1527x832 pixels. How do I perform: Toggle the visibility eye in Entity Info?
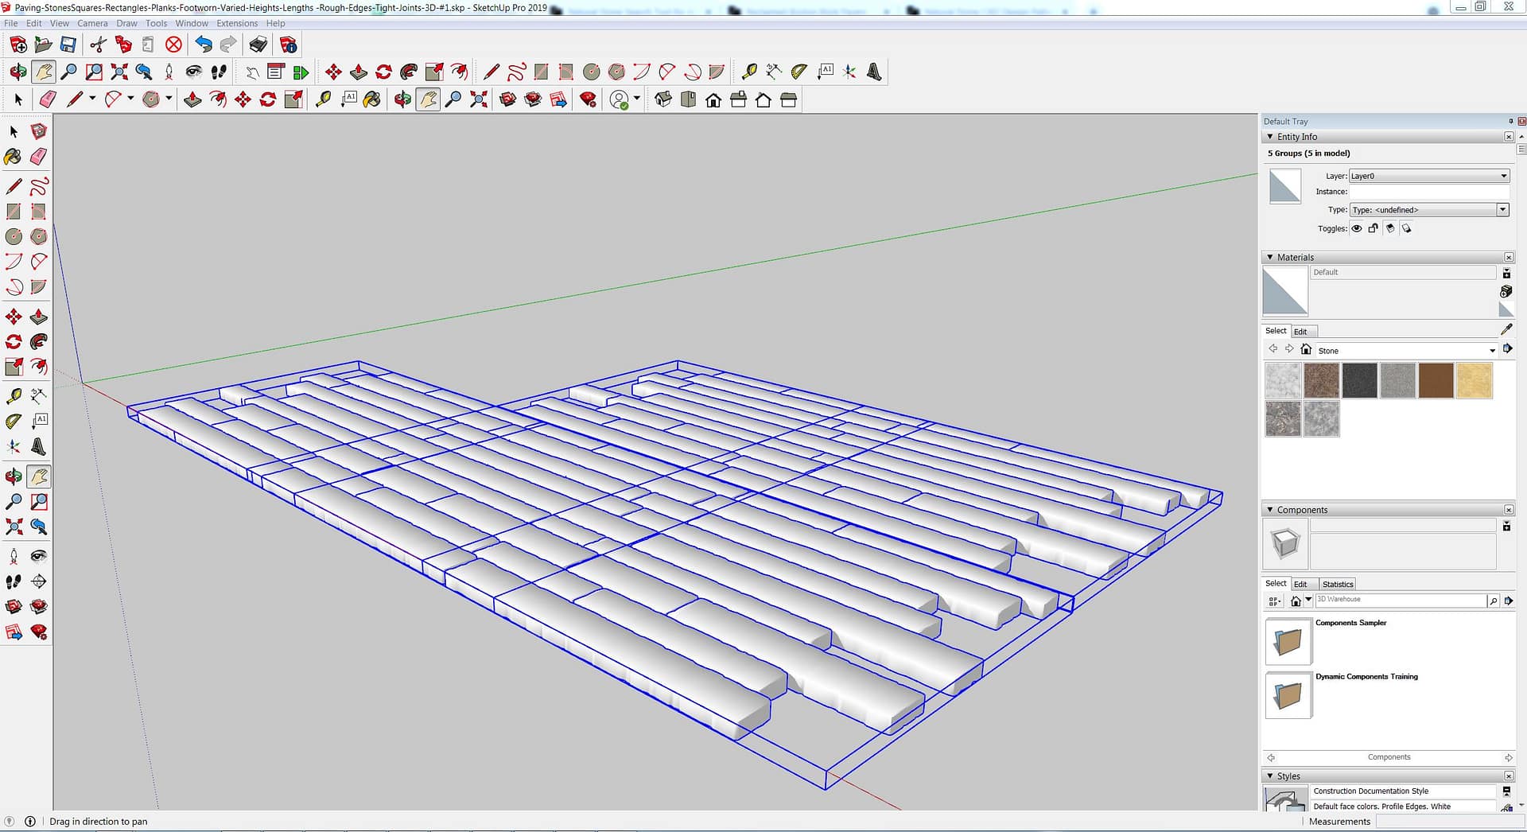point(1357,229)
